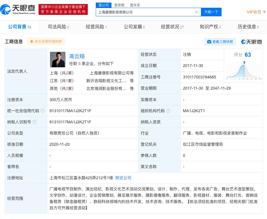Open the 历史信息 section tab
Viewport: 267px width, 219px height.
tap(247, 27)
